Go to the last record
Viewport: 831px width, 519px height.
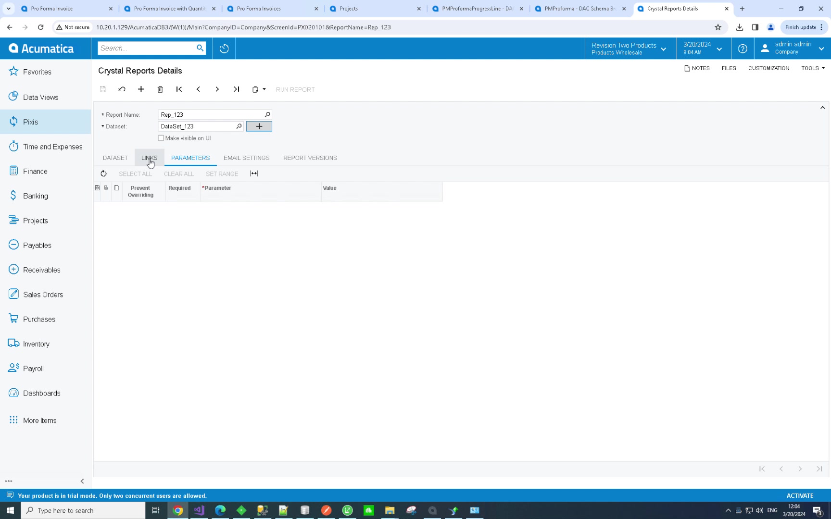(236, 89)
